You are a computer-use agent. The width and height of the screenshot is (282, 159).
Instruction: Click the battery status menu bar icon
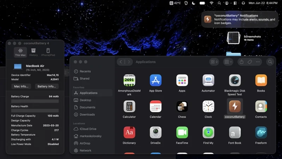pyautogui.click(x=202, y=3)
